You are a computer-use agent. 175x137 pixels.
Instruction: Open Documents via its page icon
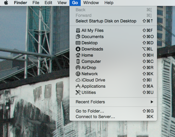[78, 37]
